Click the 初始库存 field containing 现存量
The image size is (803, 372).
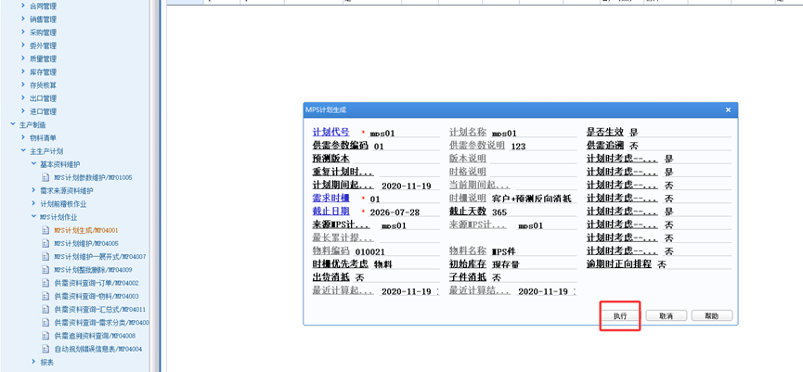click(534, 264)
